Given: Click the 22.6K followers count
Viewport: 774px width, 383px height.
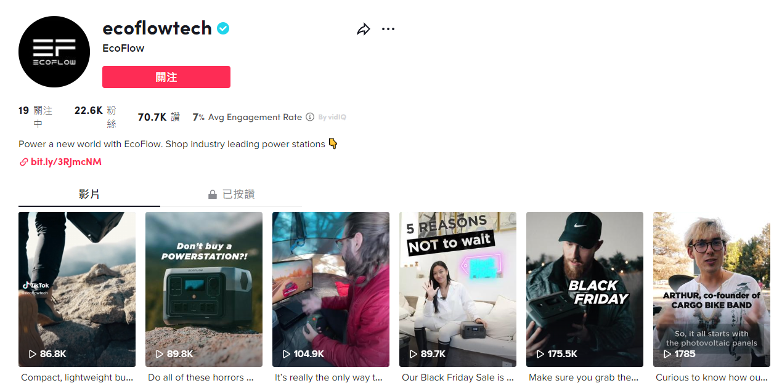Looking at the screenshot, I should coord(89,111).
